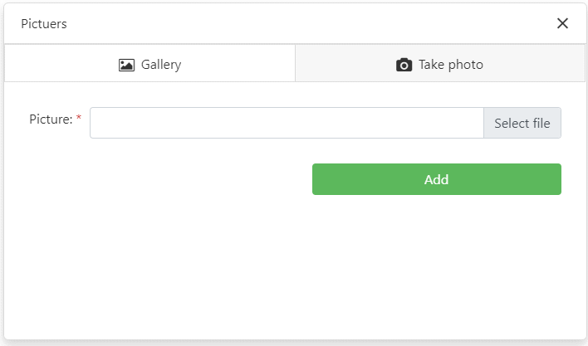Dismiss the picture upload dialog
The image size is (588, 346).
click(562, 23)
